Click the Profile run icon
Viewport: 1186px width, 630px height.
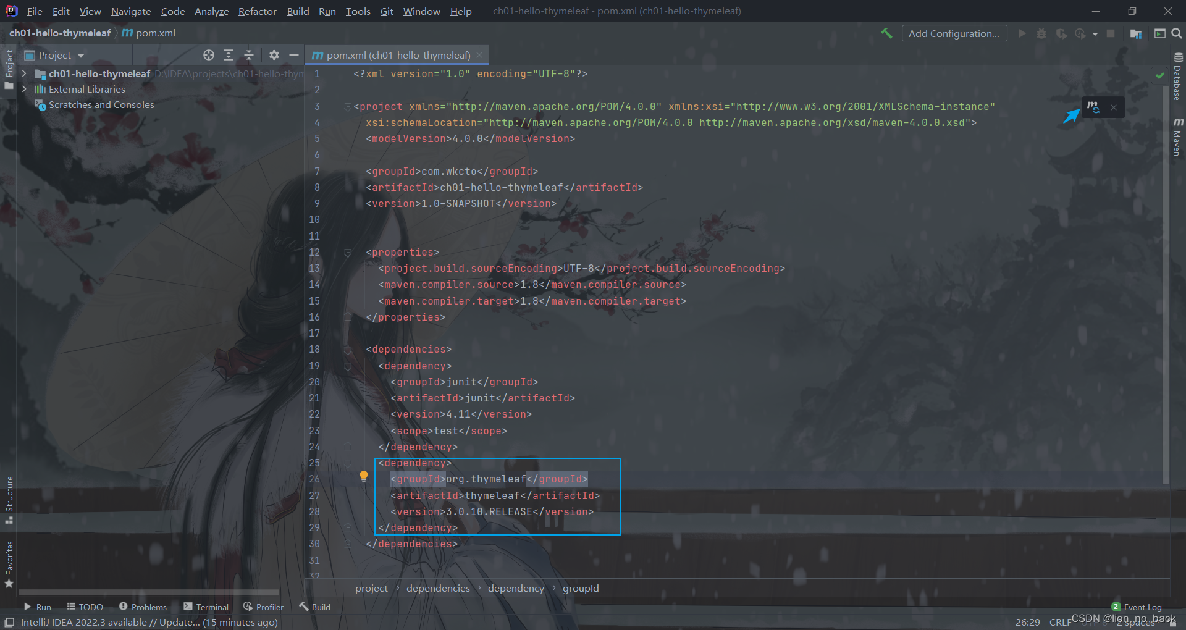(x=1080, y=33)
